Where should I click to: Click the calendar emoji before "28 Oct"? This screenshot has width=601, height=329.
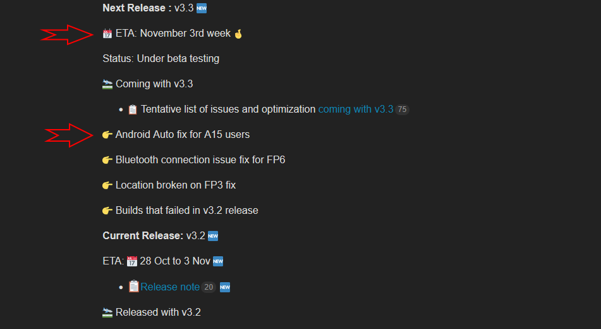point(132,261)
